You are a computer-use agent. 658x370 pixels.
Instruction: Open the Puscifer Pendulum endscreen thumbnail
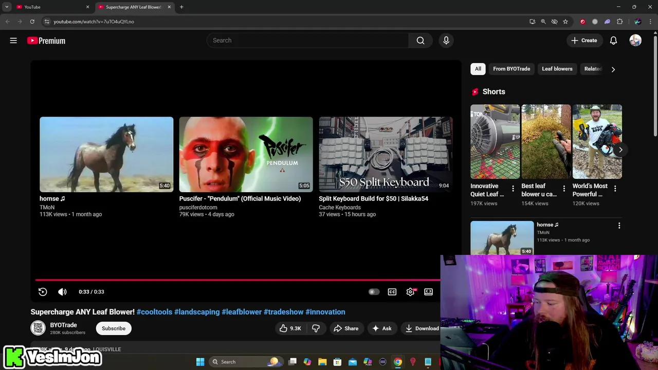tap(246, 154)
